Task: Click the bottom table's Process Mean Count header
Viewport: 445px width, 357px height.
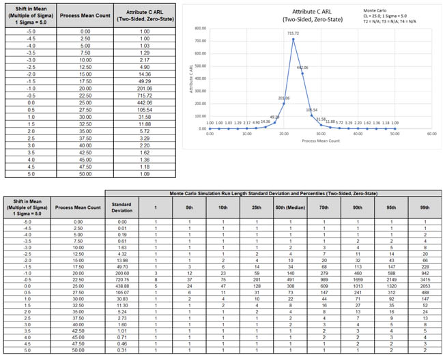Action: pyautogui.click(x=77, y=207)
